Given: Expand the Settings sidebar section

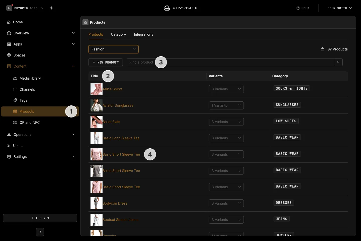Looking at the screenshot, I should coord(73,157).
